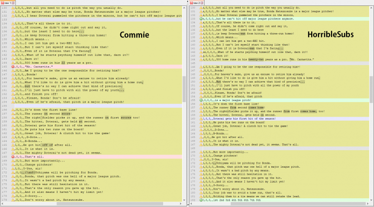Image resolution: width=374 pixels, height=207 pixels.
Task: Click warning marker beside 'The runner from second comes home!' line
Action: coord(201,107)
